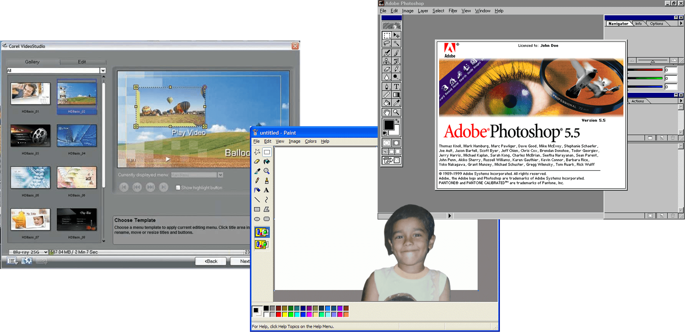This screenshot has height=332, width=685.
Task: Pick the red swatch in Paint's palette
Action: (x=278, y=314)
